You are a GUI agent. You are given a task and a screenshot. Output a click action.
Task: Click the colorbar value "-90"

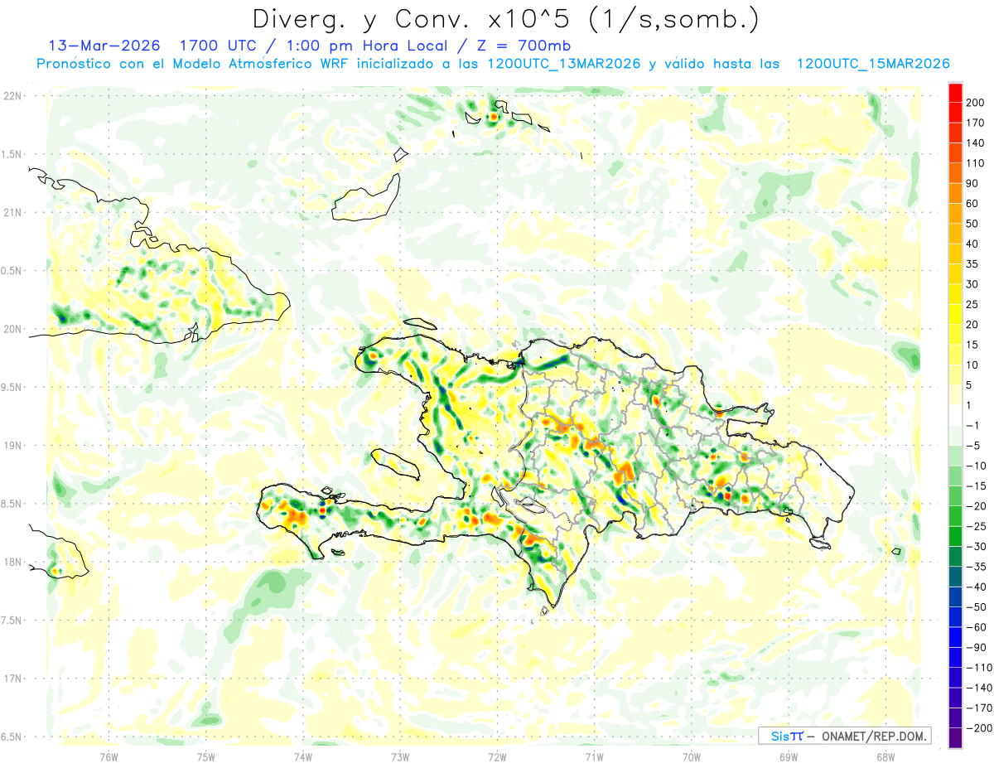tap(976, 648)
